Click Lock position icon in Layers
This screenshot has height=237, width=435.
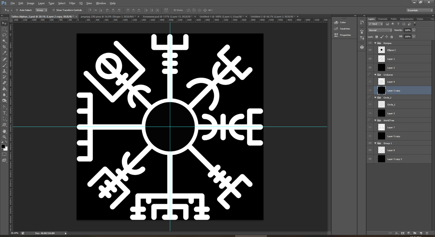387,37
